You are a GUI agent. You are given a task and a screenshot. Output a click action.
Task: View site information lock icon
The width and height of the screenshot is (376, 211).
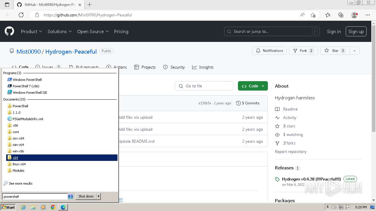tap(37, 15)
